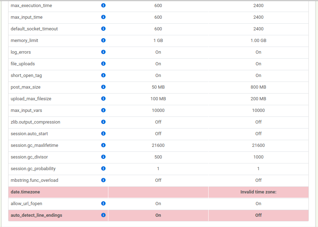318x227 pixels.
Task: Click the bold Off value for auto_detect_line_endings
Action: tap(259, 215)
